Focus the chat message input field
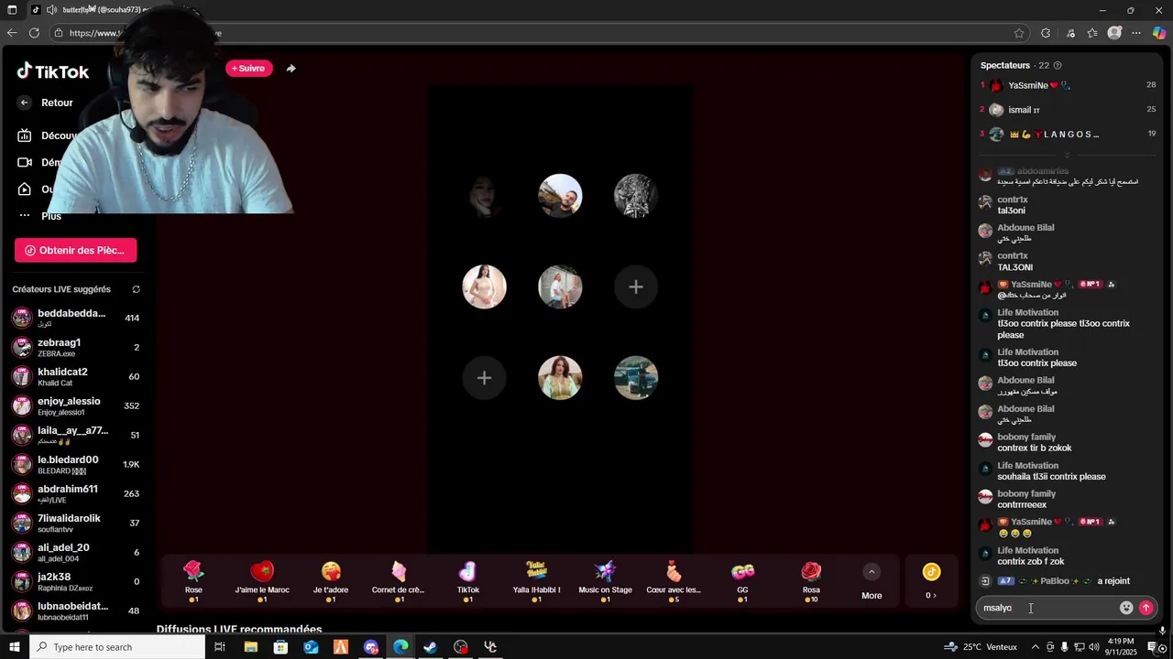 [1047, 608]
